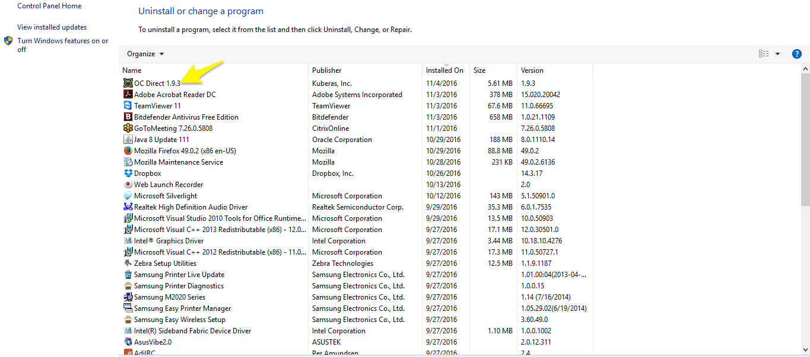Click version 10.18.10.4276 cell
Image resolution: width=810 pixels, height=357 pixels.
[541, 241]
